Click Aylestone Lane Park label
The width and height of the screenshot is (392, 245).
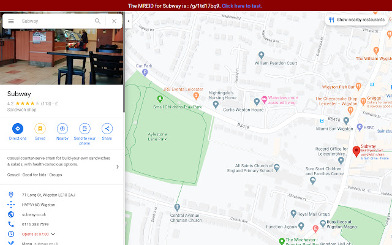coord(157,137)
